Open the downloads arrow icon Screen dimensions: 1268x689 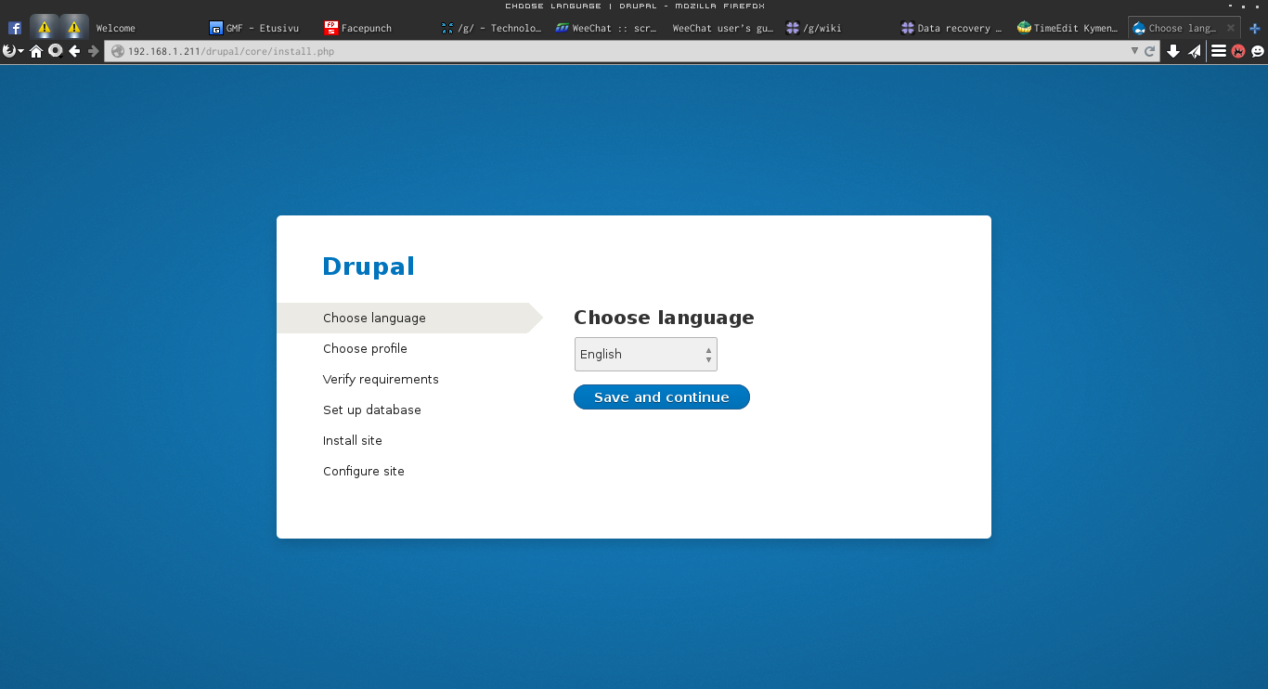[x=1173, y=52]
